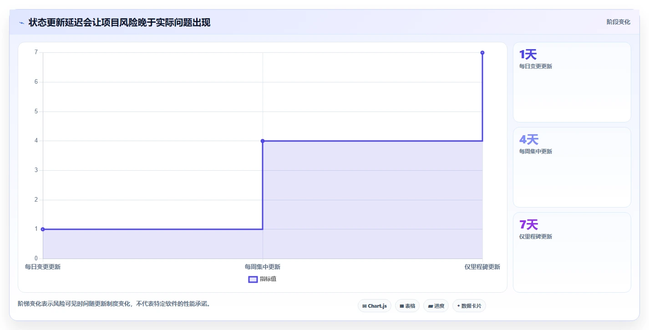
Task: Click the data point at value 1
Action: 43,229
